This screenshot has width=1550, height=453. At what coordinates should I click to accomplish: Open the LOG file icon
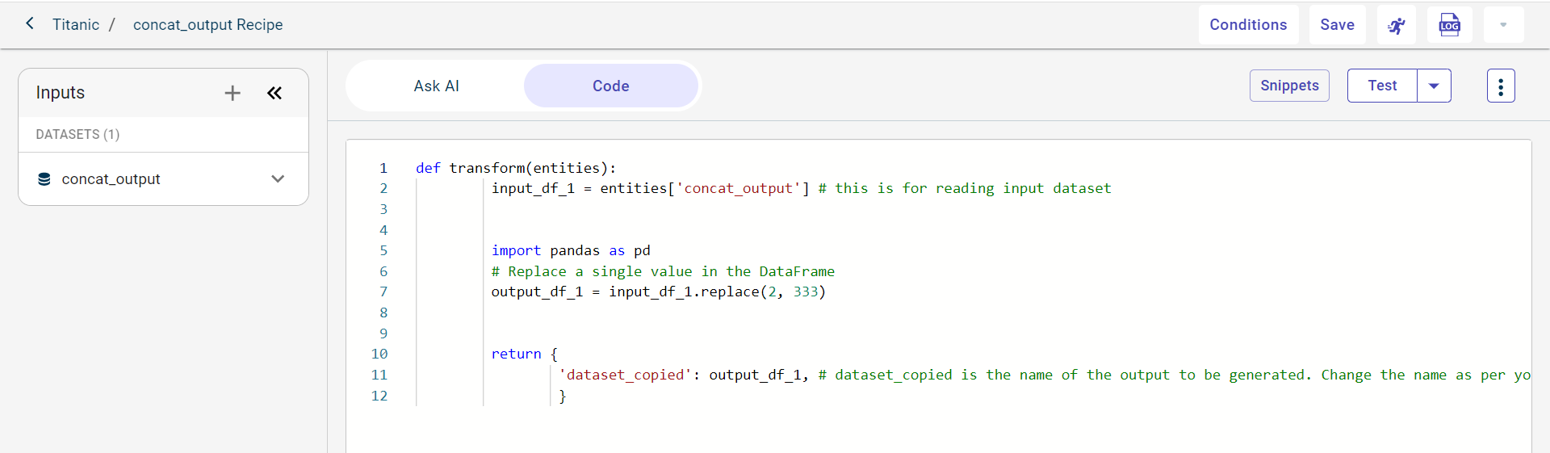click(1449, 25)
